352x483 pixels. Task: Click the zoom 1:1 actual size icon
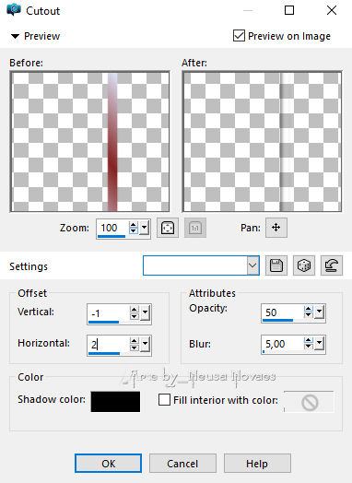(195, 228)
